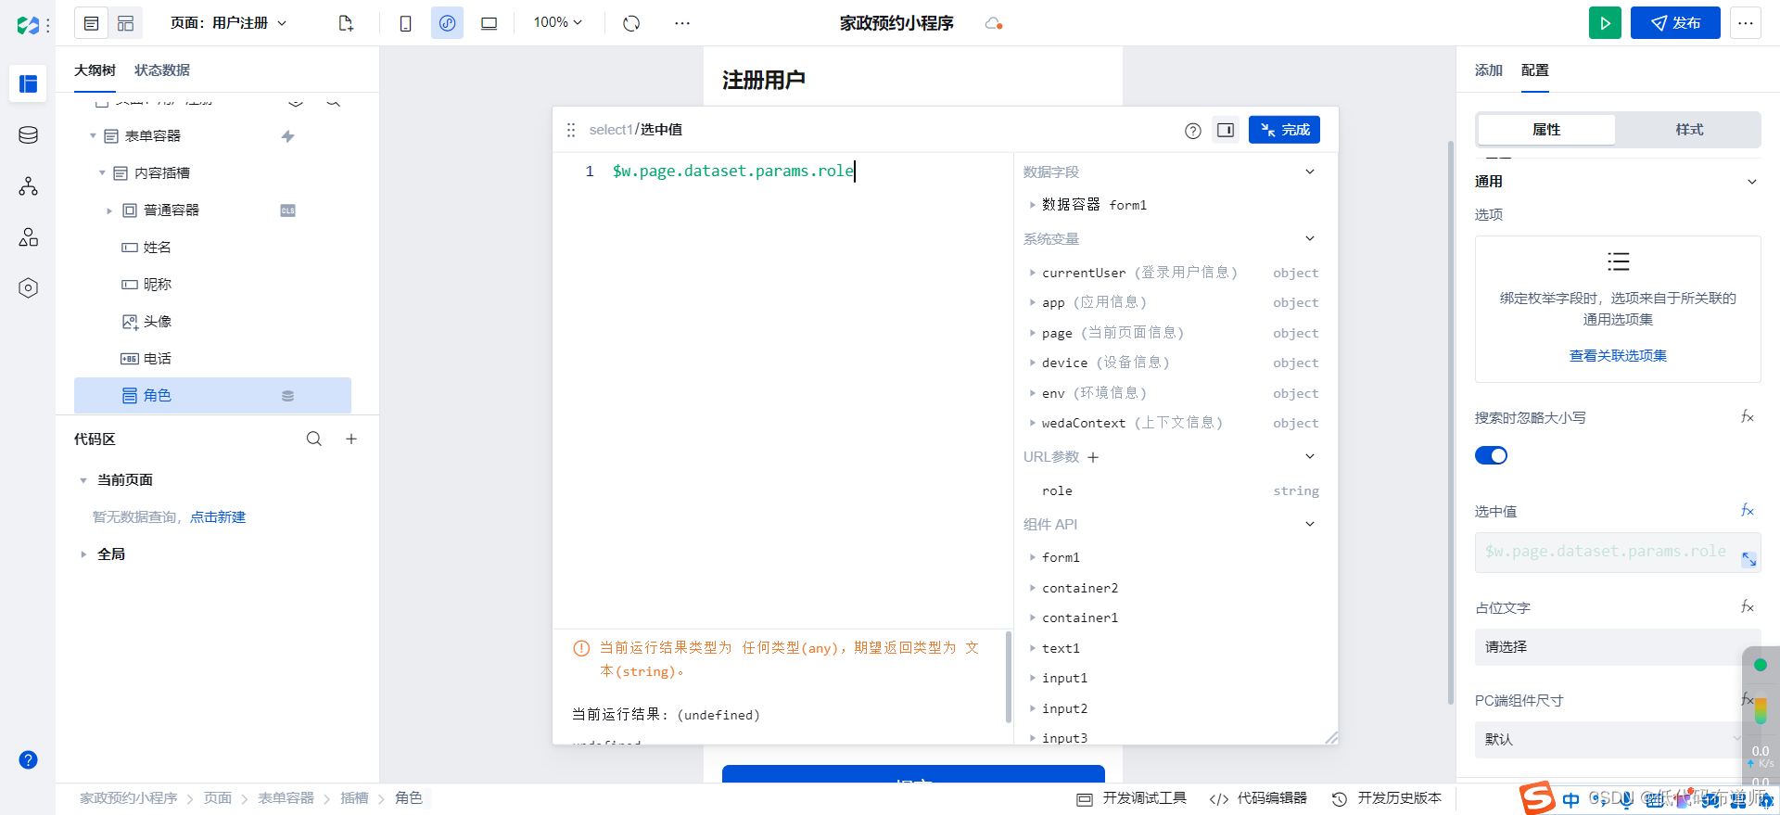Image resolution: width=1780 pixels, height=815 pixels.
Task: Toggle the 搜索时忽略大小写 switch
Action: pyautogui.click(x=1491, y=455)
